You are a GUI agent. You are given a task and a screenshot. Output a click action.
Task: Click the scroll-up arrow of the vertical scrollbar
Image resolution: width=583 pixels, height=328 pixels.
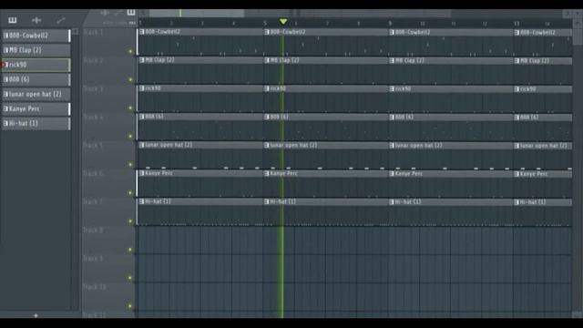(x=577, y=23)
